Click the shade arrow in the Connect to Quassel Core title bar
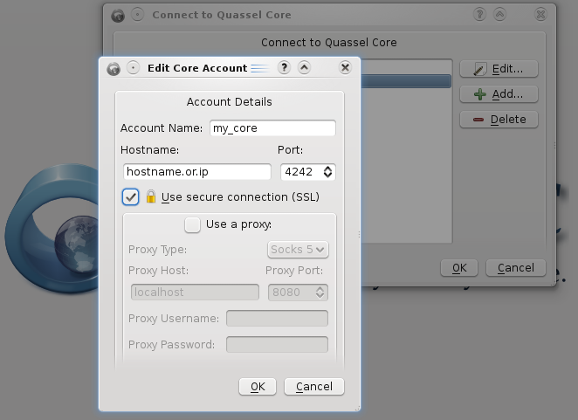 (499, 15)
